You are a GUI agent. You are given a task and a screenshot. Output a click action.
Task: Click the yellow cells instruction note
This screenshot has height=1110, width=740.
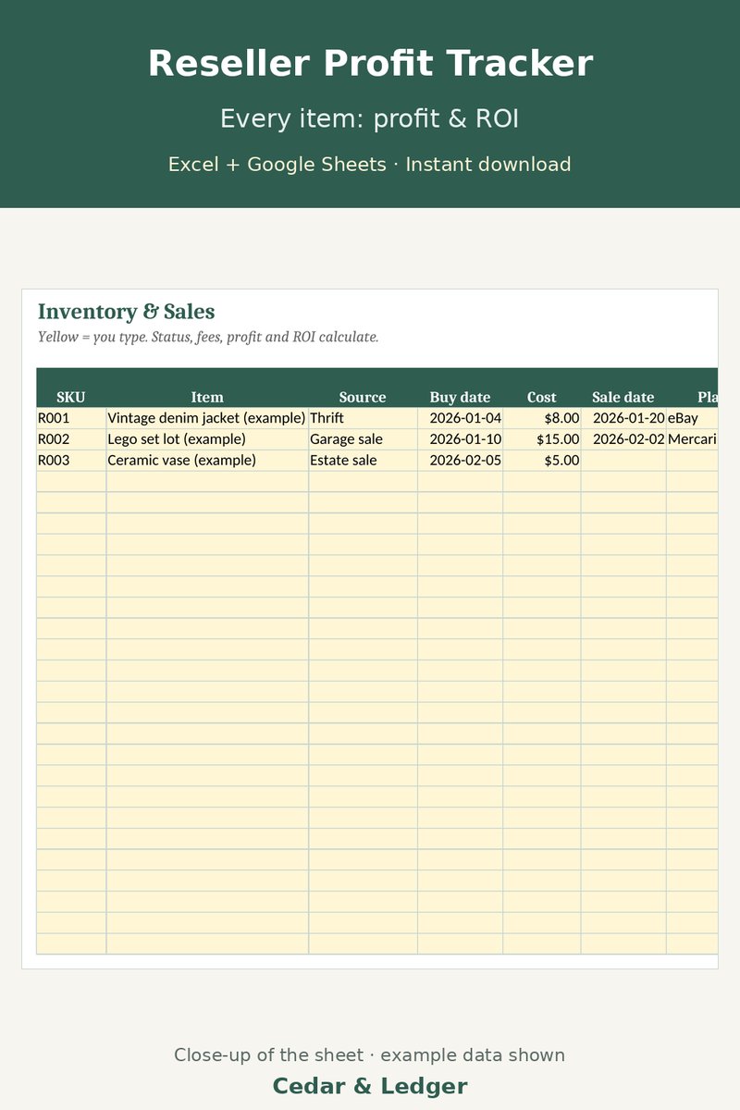pyautogui.click(x=208, y=337)
